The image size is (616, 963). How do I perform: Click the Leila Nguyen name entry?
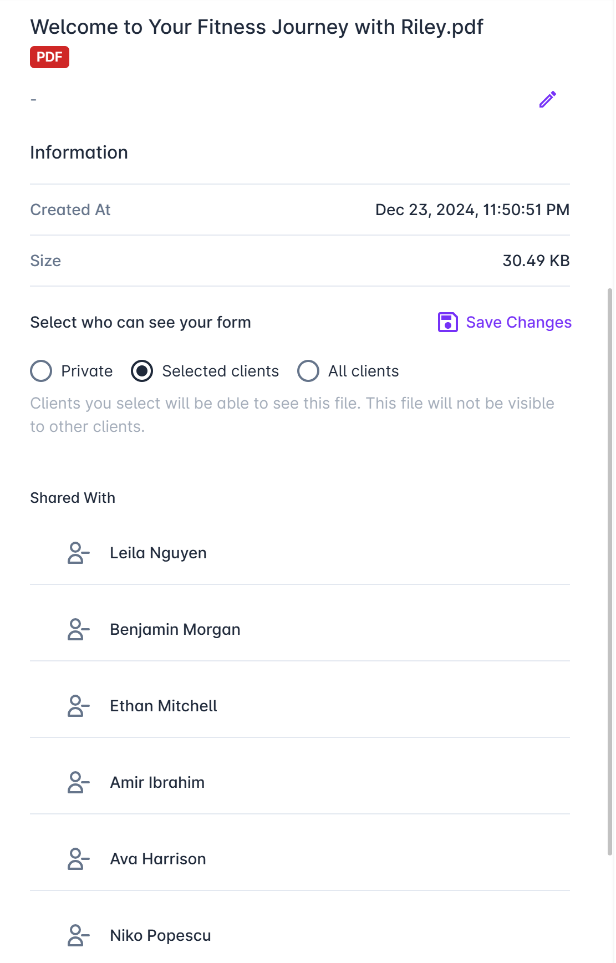tap(158, 553)
